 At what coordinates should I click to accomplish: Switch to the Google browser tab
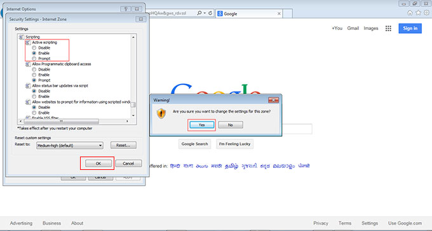pyautogui.click(x=249, y=13)
